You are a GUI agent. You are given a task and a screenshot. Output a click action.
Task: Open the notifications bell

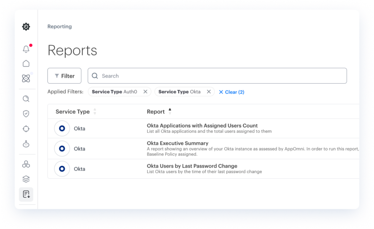click(26, 49)
